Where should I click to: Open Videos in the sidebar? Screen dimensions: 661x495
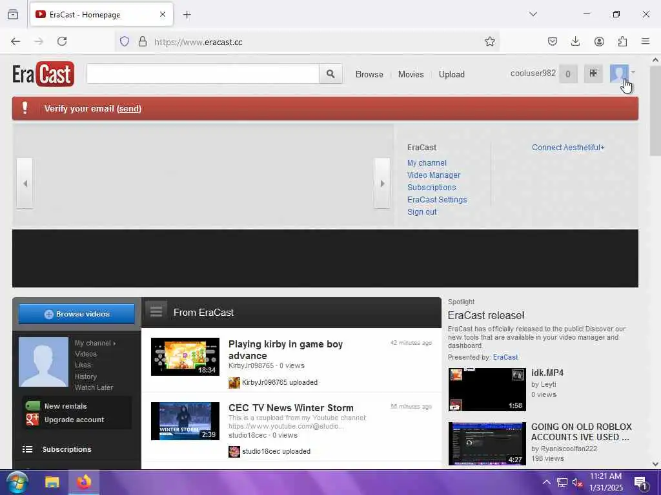tap(86, 354)
